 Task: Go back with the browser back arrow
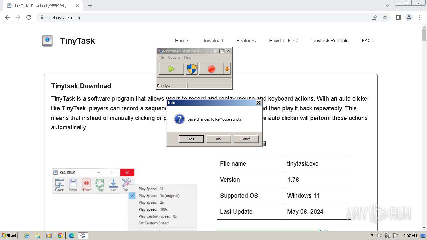point(7,17)
